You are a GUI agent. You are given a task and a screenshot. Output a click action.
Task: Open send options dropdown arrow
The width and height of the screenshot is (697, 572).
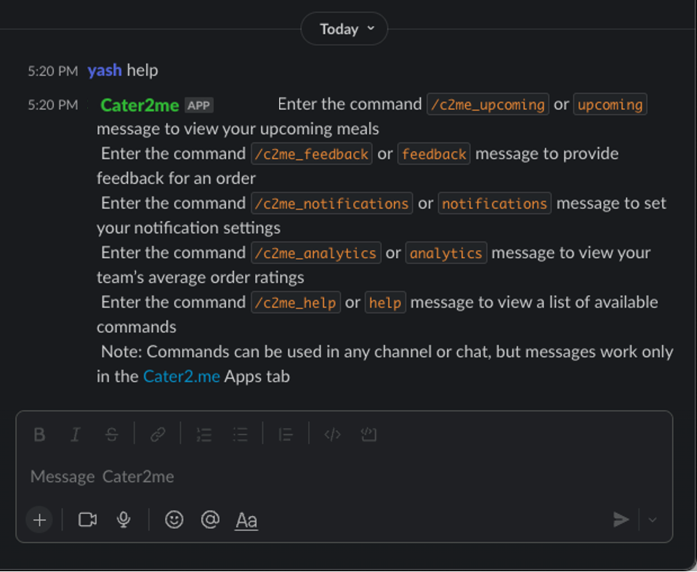click(x=652, y=520)
